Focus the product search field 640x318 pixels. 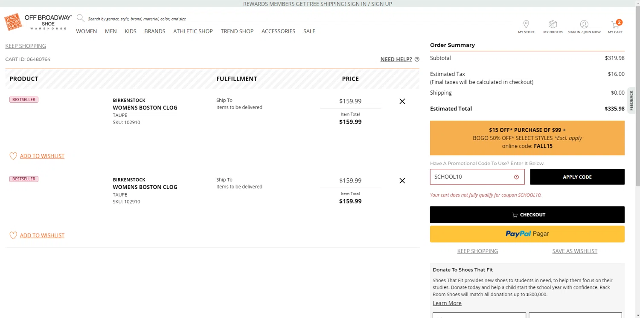(x=299, y=19)
